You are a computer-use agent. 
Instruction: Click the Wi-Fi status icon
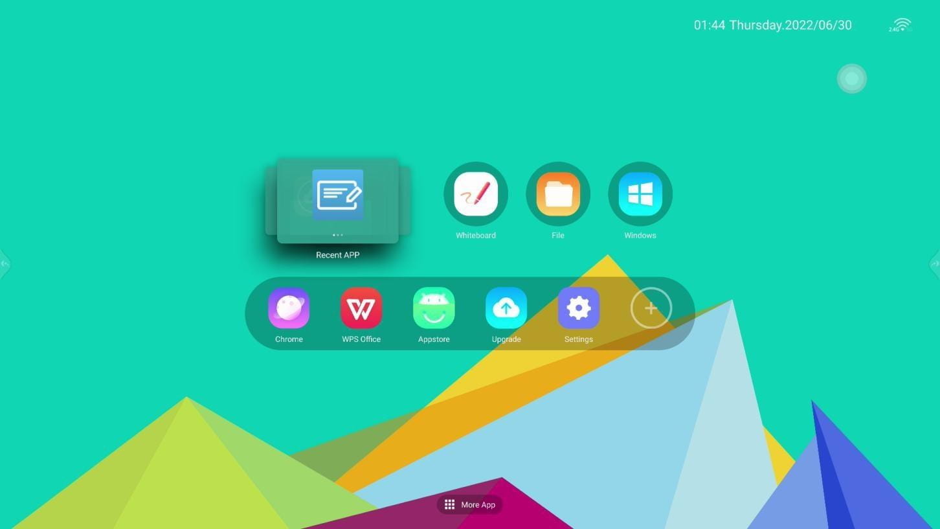(901, 25)
